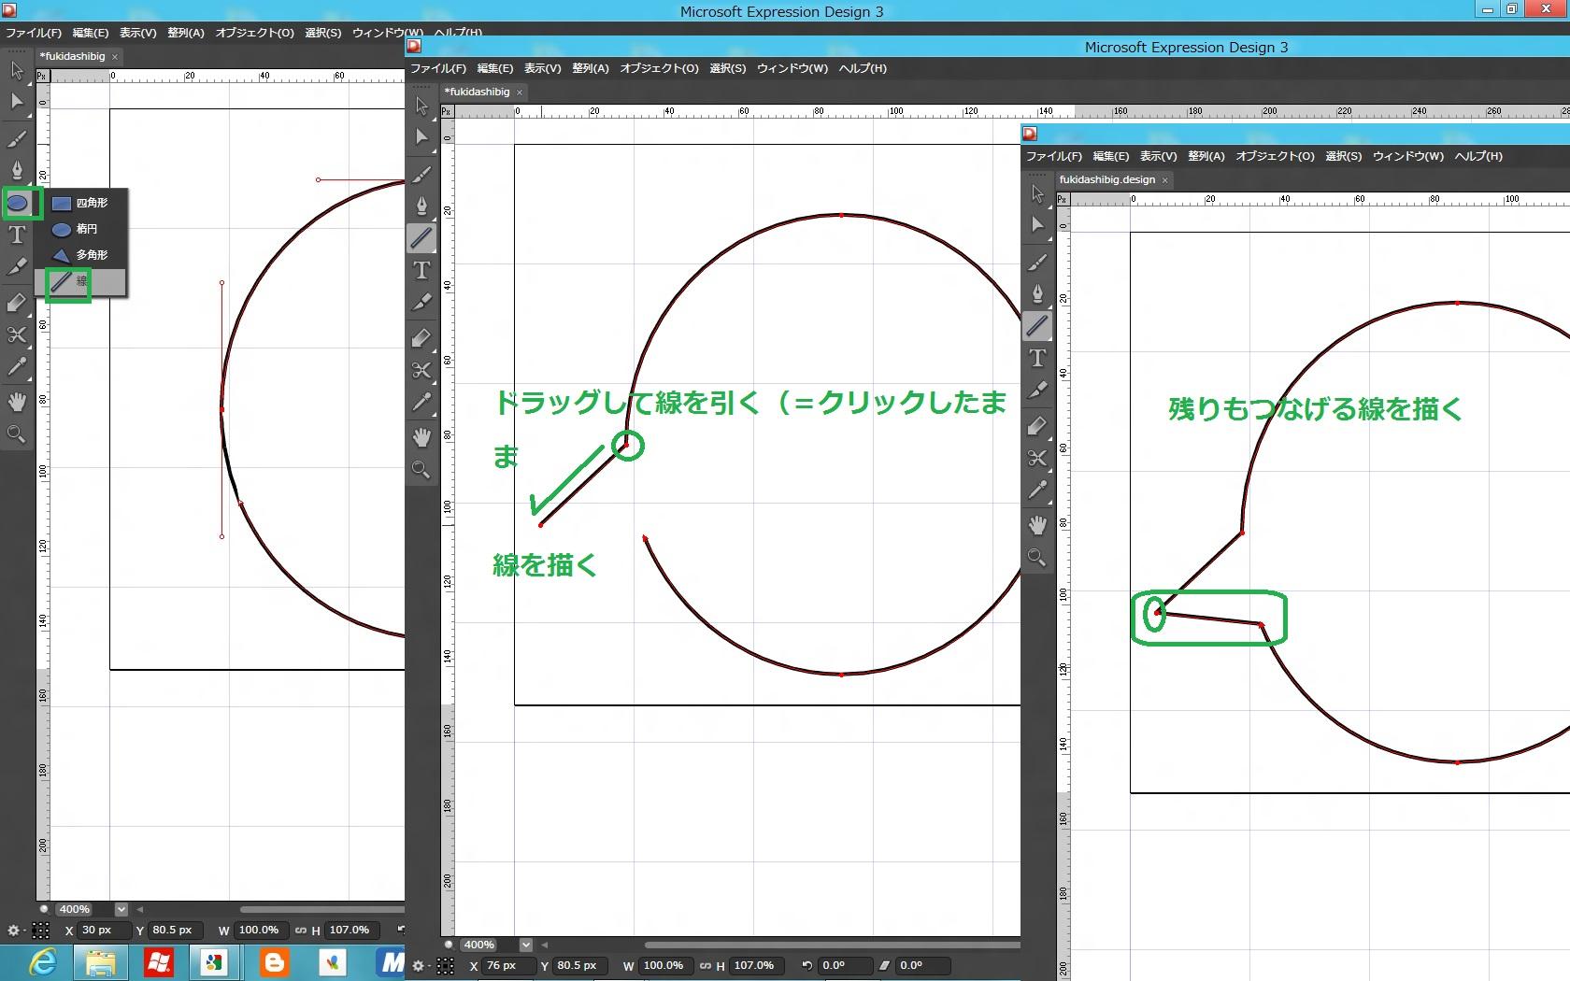Screen dimensions: 1570x981
Task: Choose 楕円 from the shape flyout
Action: tap(81, 229)
